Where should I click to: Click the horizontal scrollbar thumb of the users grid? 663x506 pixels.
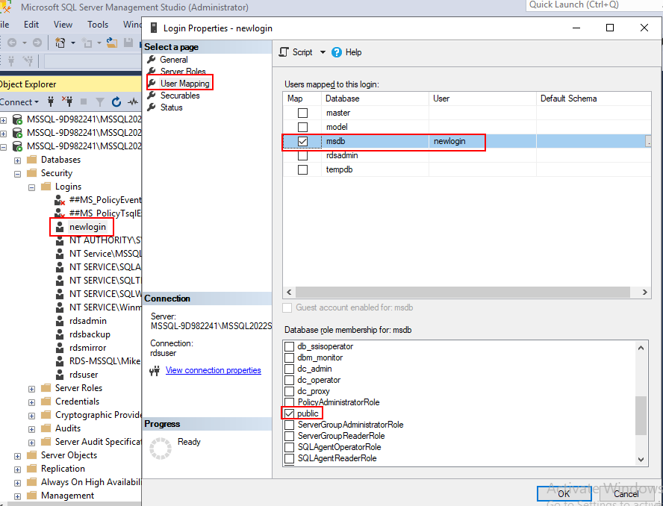pyautogui.click(x=463, y=292)
